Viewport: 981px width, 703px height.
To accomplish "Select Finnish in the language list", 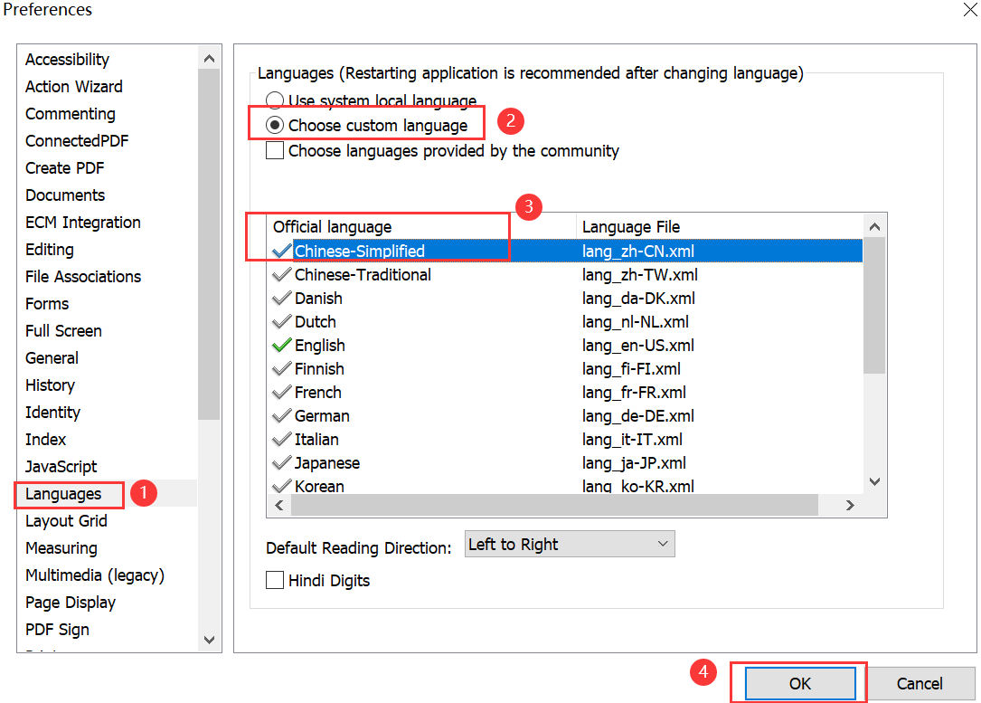I will click(x=319, y=369).
